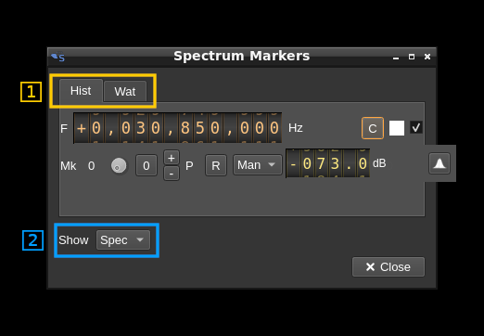
Task: Click the title bar close X icon
Action: click(427, 57)
